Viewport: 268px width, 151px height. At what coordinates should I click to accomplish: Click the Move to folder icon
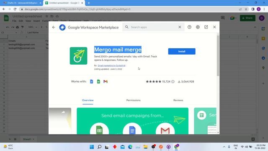[52, 16]
